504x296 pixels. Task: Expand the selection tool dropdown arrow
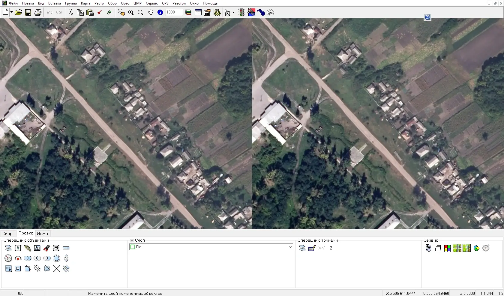click(x=233, y=13)
